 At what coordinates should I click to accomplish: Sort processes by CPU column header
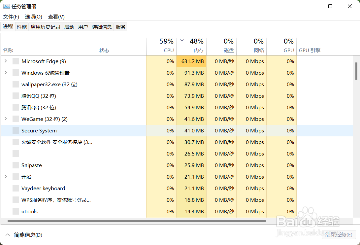click(x=161, y=47)
